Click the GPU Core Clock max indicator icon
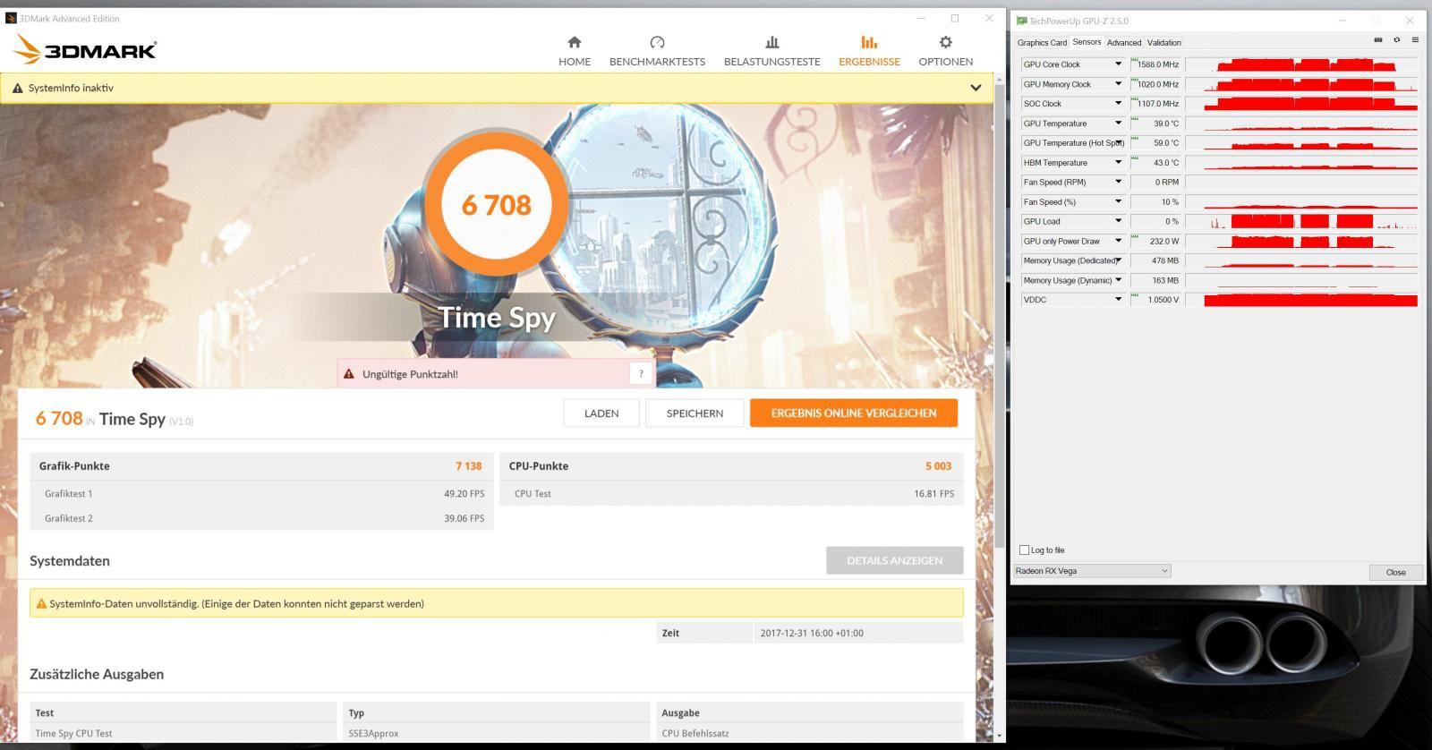The image size is (1432, 750). click(x=1135, y=61)
